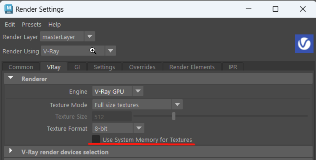Open the Help menu
The width and height of the screenshot is (316, 160).
(54, 25)
